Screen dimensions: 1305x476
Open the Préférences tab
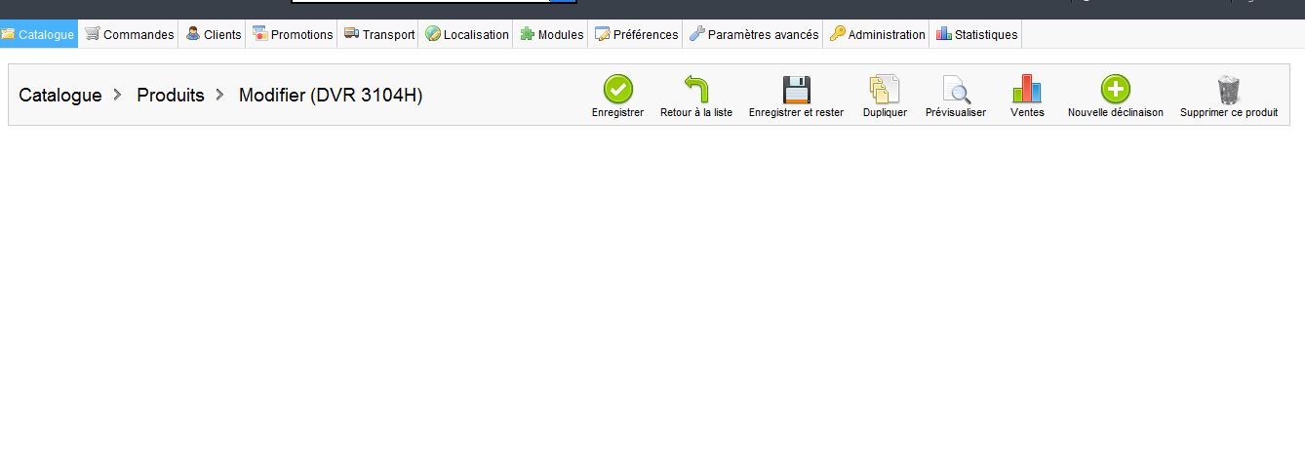[x=637, y=34]
